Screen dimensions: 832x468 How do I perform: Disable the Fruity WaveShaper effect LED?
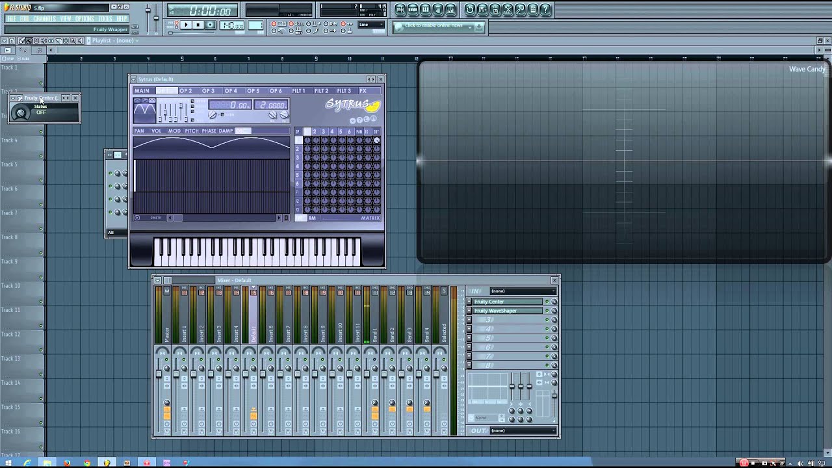pos(547,311)
